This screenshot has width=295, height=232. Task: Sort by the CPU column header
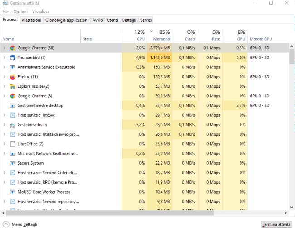[x=134, y=36]
